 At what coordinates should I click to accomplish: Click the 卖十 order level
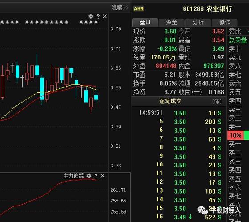coord(235,48)
